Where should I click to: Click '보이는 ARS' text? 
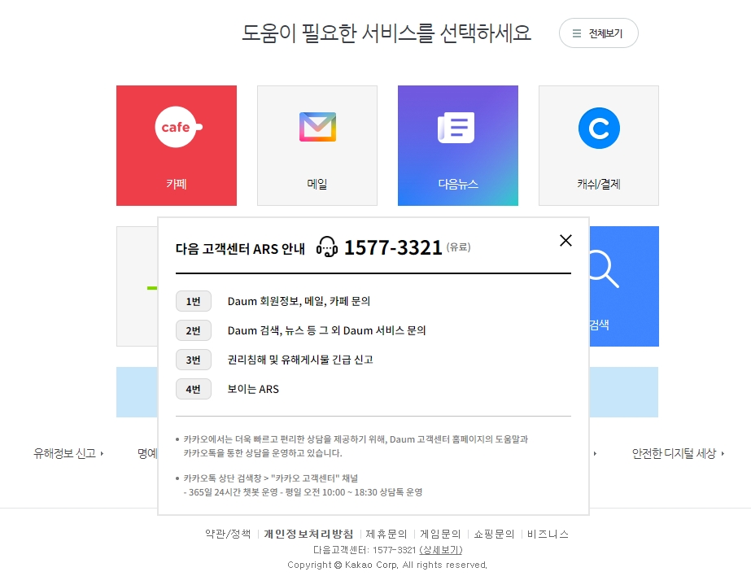(x=253, y=389)
